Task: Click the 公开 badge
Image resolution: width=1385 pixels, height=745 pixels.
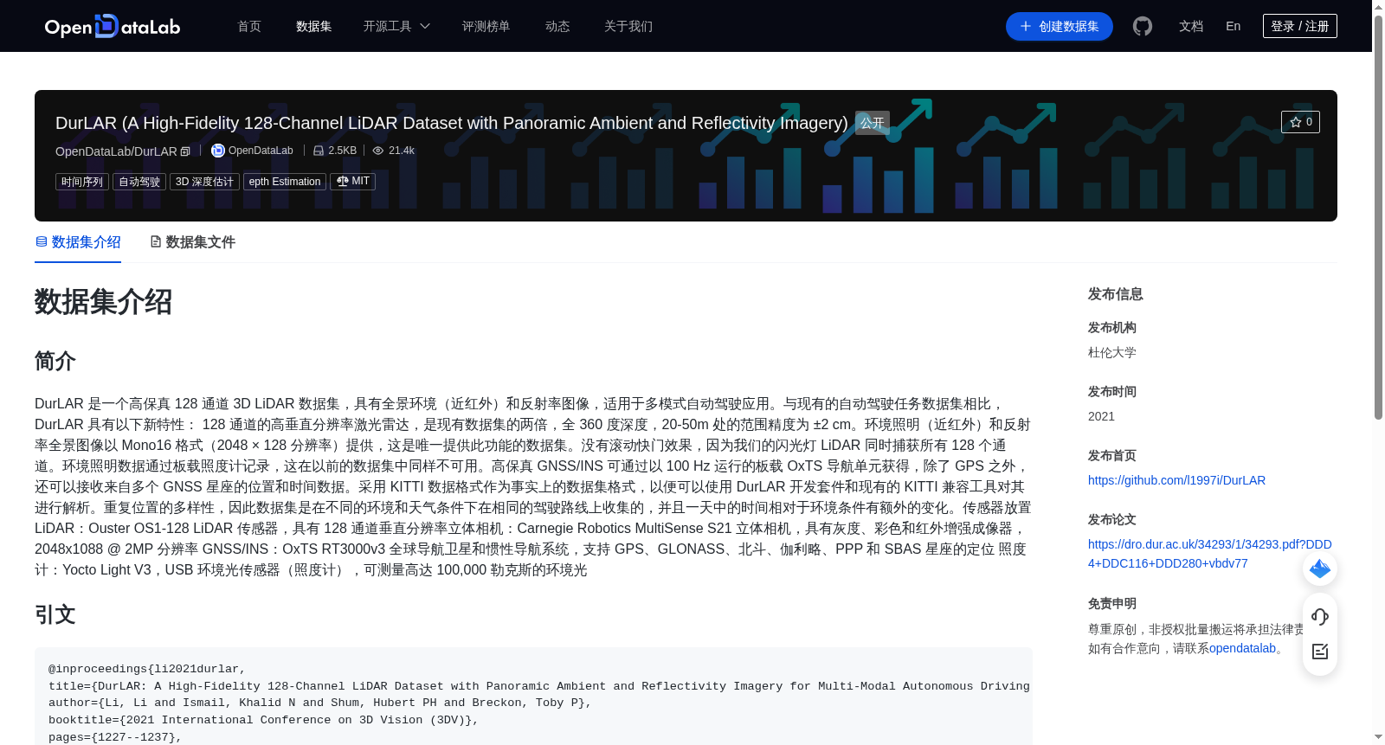Action: [873, 123]
